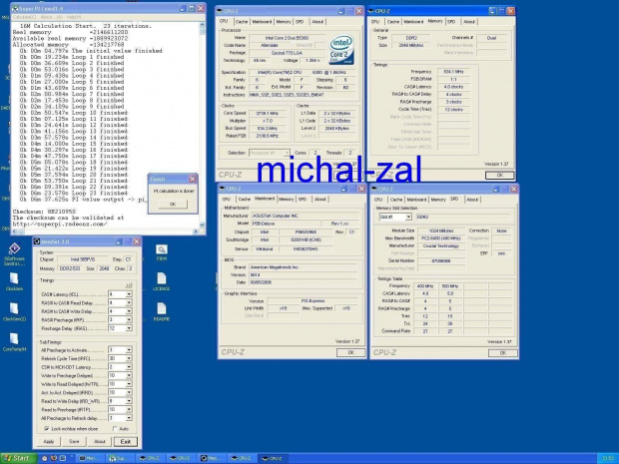Open the CoreTemp64 desktop icon

14,341
